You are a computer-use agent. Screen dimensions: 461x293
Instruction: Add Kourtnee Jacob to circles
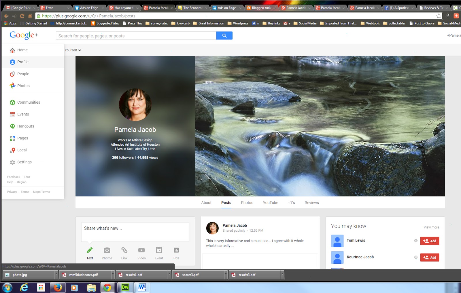click(x=430, y=258)
